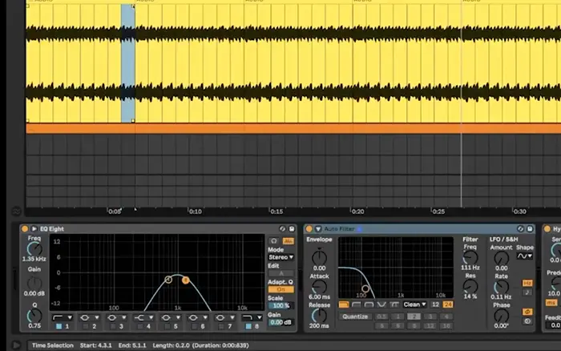Image resolution: width=561 pixels, height=351 pixels.
Task: Select the notch filter shape in Auto Filter
Action: (382, 305)
